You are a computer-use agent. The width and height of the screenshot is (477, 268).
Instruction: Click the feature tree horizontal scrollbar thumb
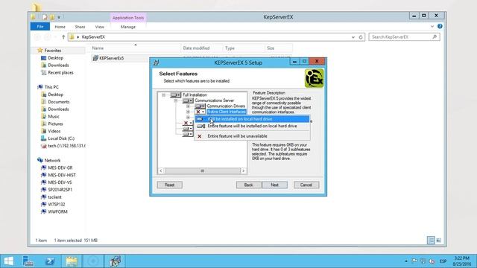pos(202,170)
